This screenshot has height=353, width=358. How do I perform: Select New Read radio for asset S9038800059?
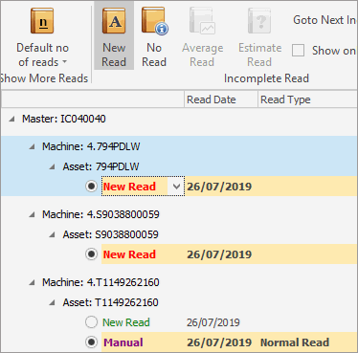(91, 254)
